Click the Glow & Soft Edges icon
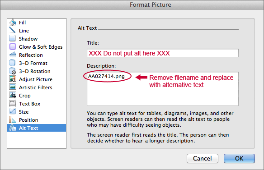This screenshot has height=170, width=264. pos(13,46)
